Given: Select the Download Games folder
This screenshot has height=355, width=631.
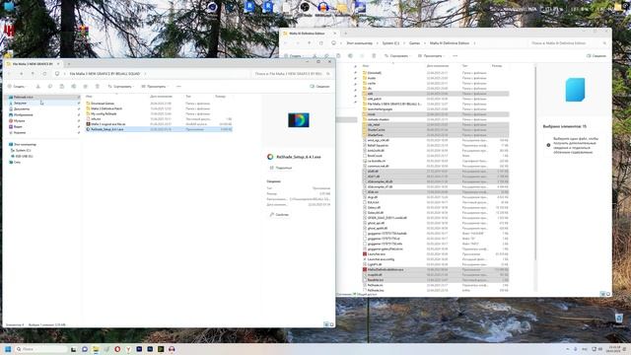Looking at the screenshot, I should click(x=159, y=104).
